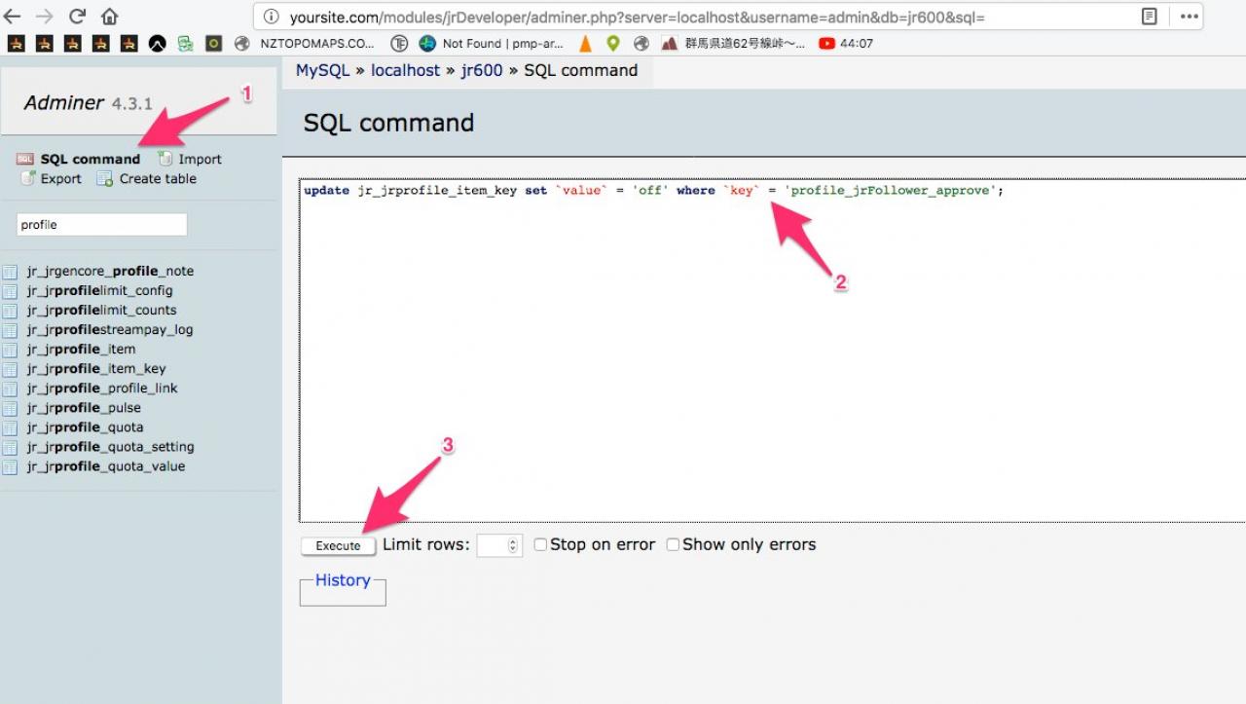Click the browser home icon
The width and height of the screenshot is (1246, 704).
coord(109,17)
